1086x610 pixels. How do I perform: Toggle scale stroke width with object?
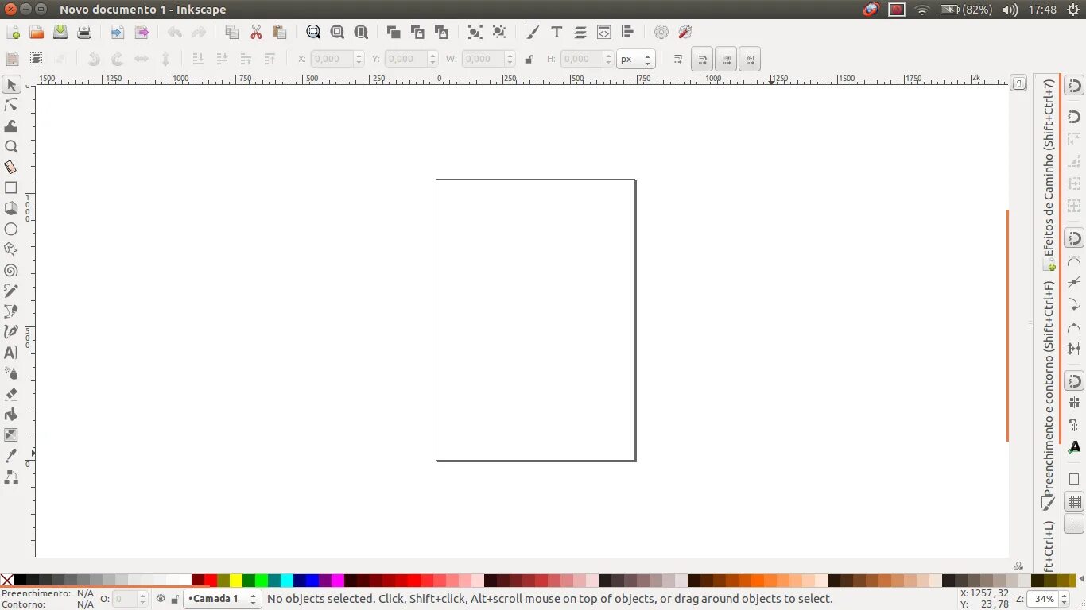tap(678, 59)
